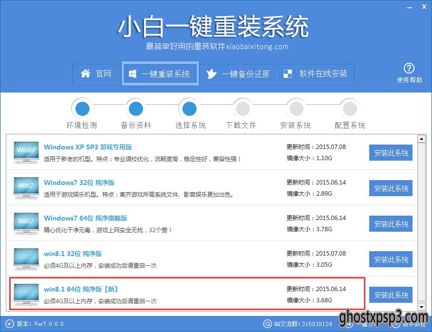The width and height of the screenshot is (432, 332).
Task: Click the gray 安装系统 step circle
Action: (x=296, y=109)
